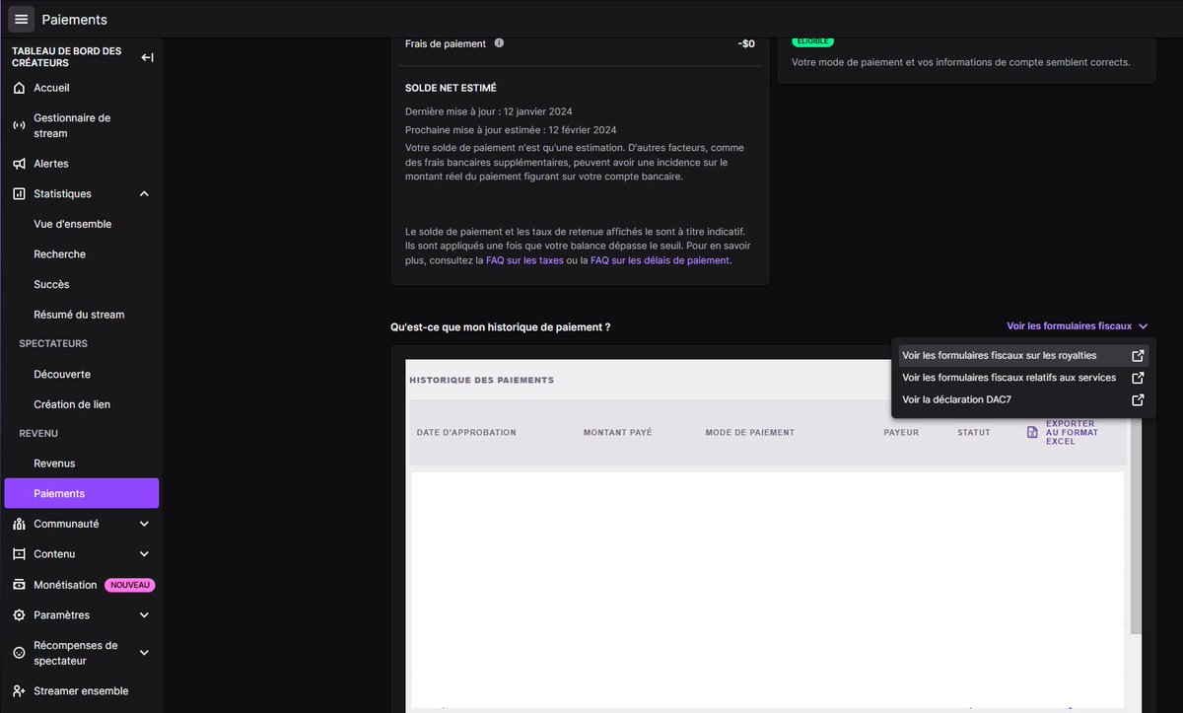Screen dimensions: 1183x713
Task: Collapse the creator dashboard sidebar arrow
Action: click(x=147, y=57)
